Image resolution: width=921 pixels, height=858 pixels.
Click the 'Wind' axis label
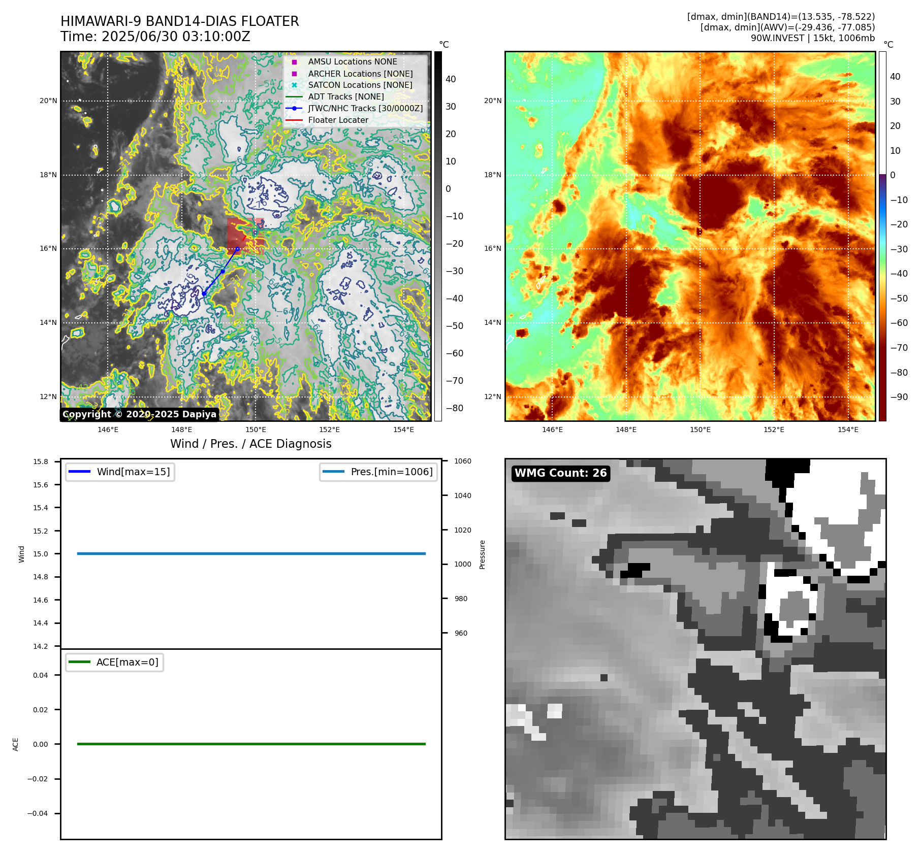pos(21,554)
